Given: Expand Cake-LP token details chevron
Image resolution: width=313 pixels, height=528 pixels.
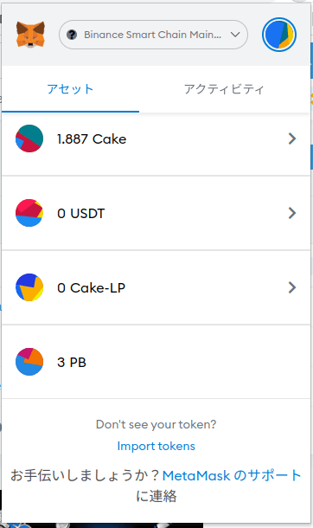Looking at the screenshot, I should (x=292, y=287).
